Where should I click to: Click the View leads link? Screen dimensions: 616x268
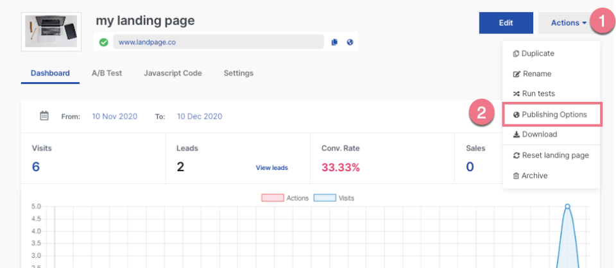pos(271,168)
